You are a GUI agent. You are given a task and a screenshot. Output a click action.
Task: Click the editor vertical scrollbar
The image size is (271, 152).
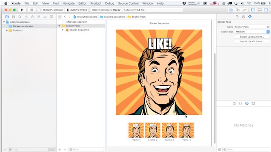pos(215,98)
